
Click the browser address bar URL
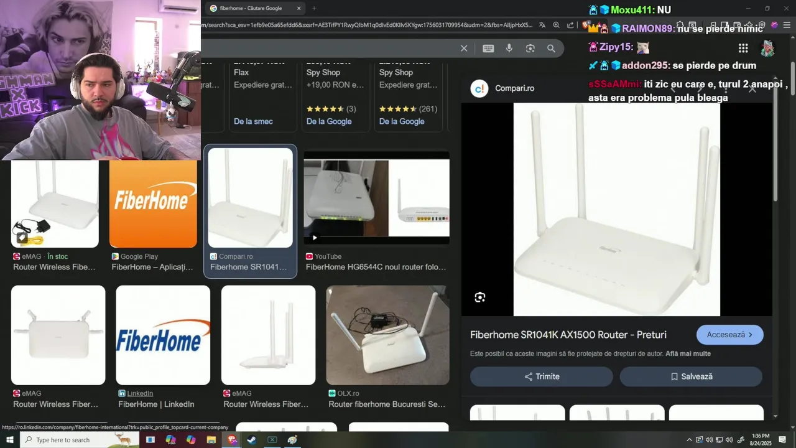coord(367,25)
